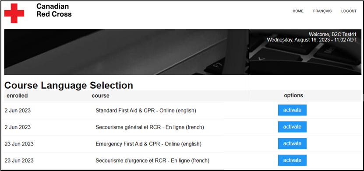The image size is (364, 171).
Task: Activate Emergency First Aid & CPR English course
Action: [292, 143]
